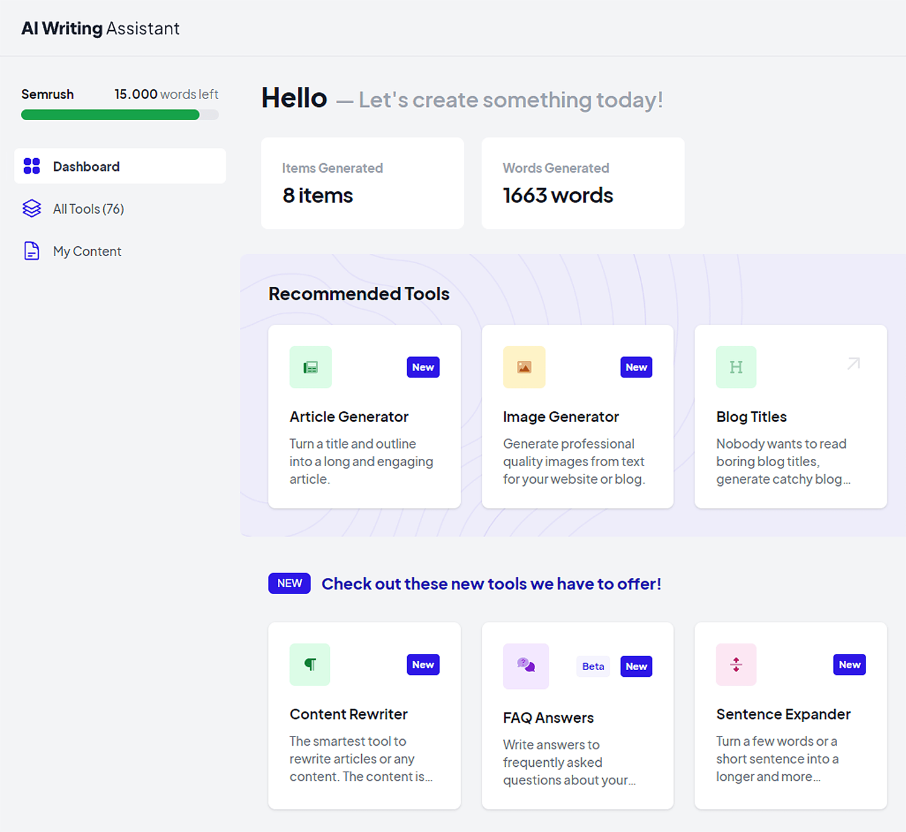Click the NEW label beside new tools heading
The width and height of the screenshot is (906, 832).
(x=289, y=583)
